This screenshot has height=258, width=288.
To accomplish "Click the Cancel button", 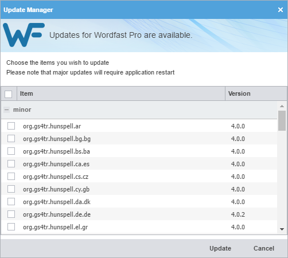I will [264, 248].
